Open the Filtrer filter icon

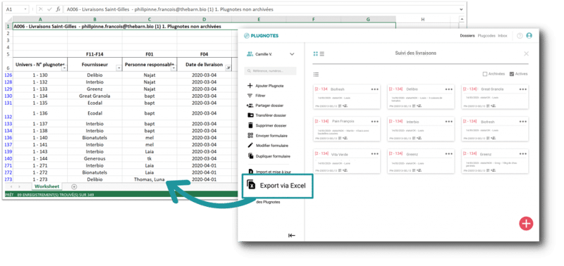click(x=250, y=96)
